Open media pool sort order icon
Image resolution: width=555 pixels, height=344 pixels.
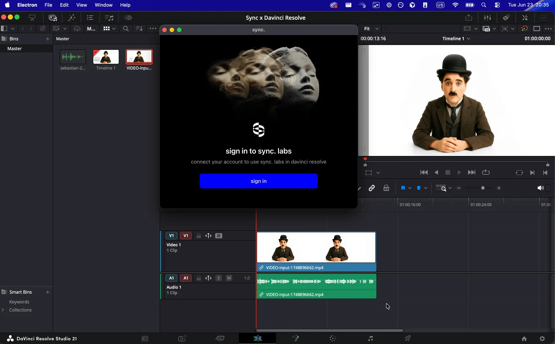click(139, 29)
